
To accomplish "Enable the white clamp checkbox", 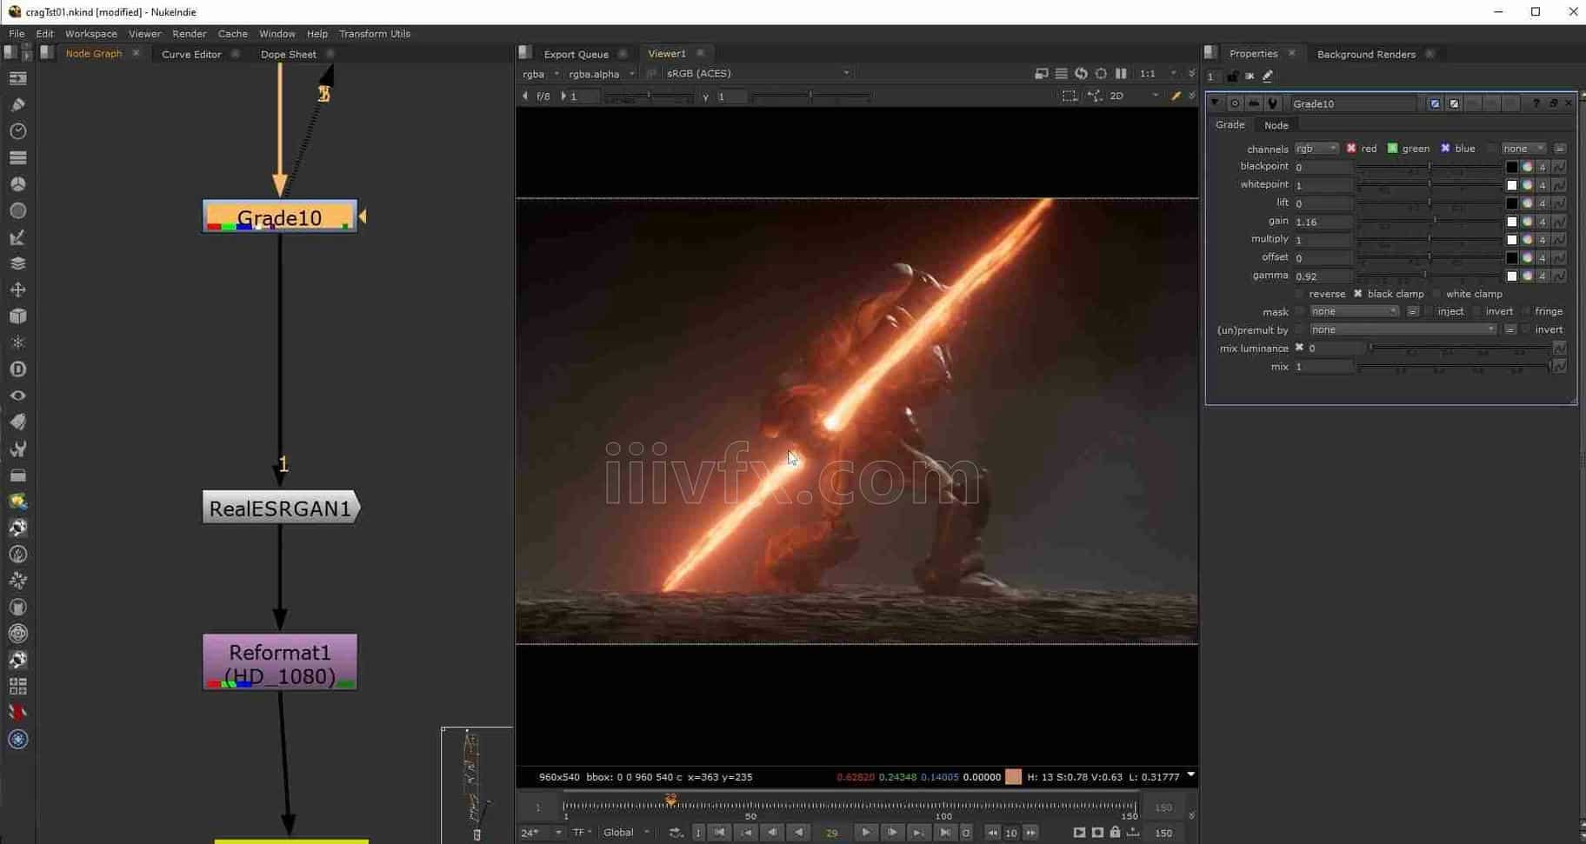I will coord(1436,294).
